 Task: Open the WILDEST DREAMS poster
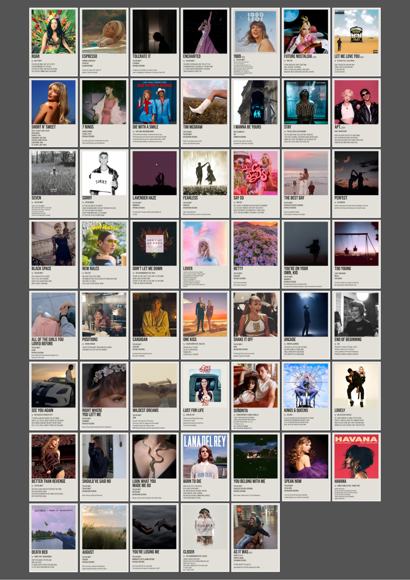pos(155,396)
